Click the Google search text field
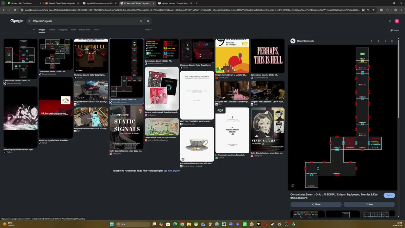Screen dimensions: 405x228 tap(85, 21)
